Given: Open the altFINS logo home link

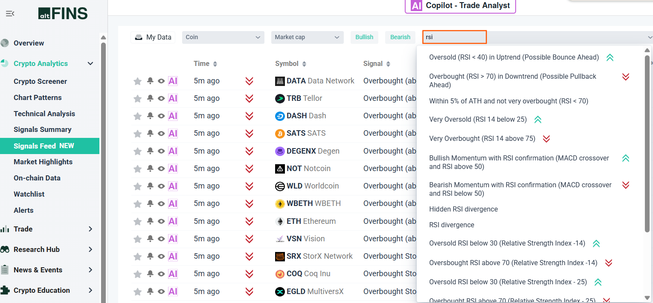Looking at the screenshot, I should pos(63,14).
